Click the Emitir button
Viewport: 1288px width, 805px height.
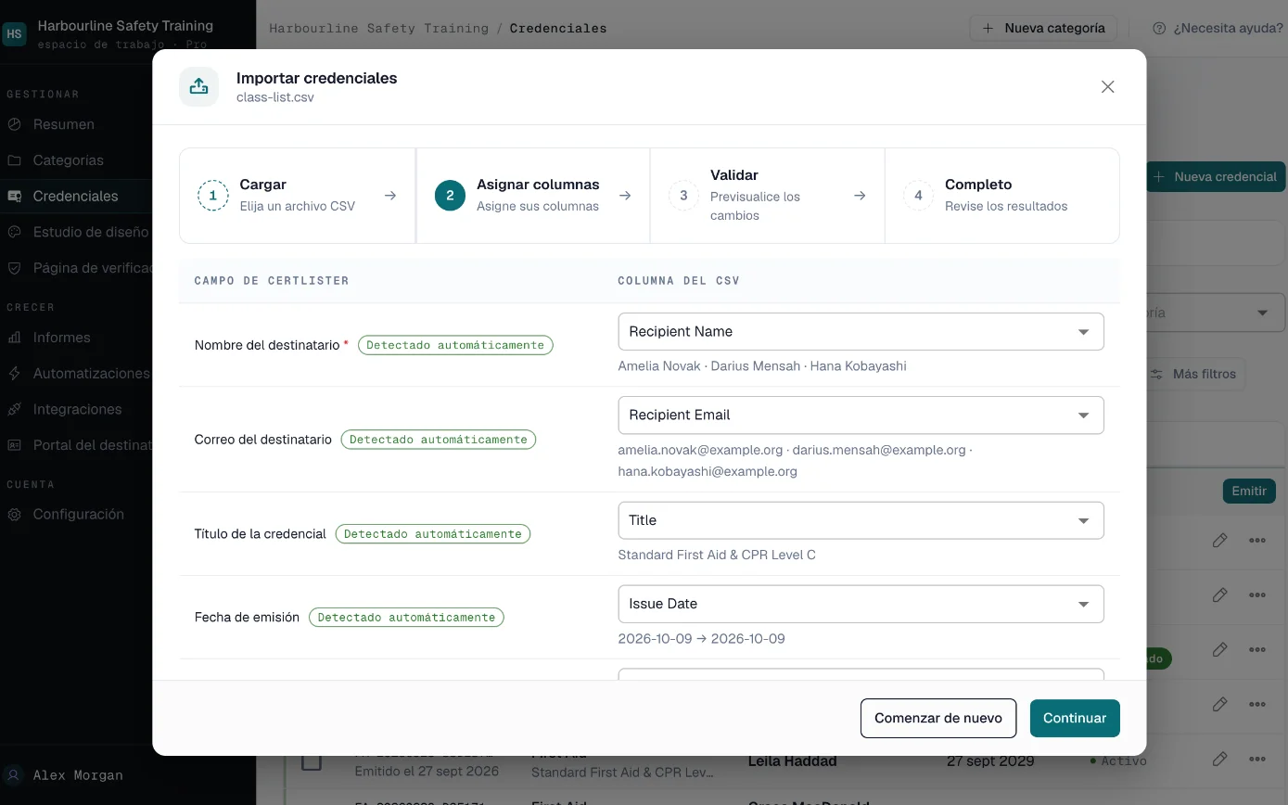(x=1249, y=492)
